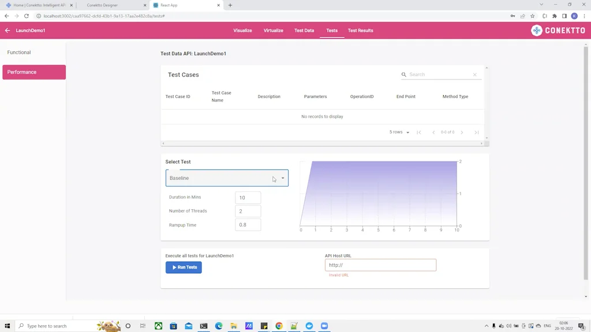Click the Run Tests button
591x332 pixels.
pyautogui.click(x=184, y=267)
